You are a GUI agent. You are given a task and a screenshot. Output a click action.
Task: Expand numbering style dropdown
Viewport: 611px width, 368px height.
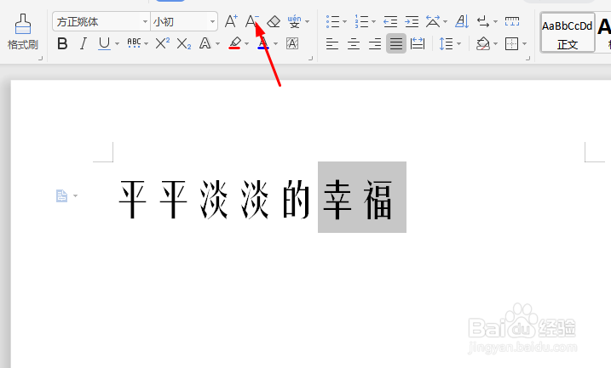click(373, 21)
